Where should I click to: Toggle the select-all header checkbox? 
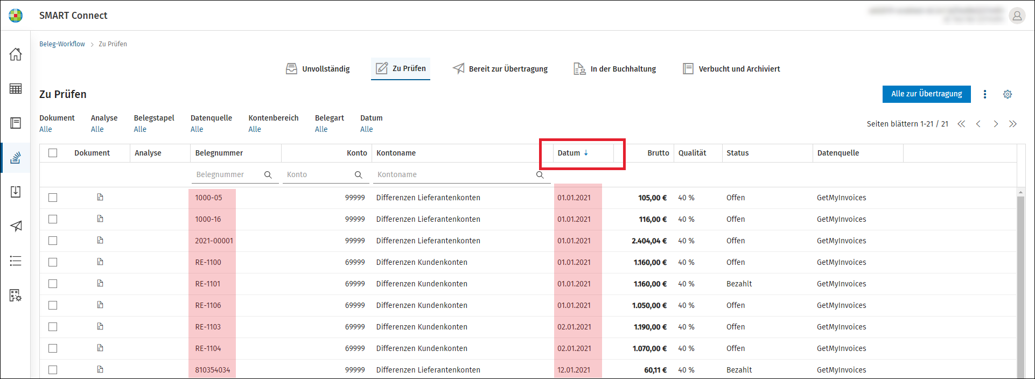53,153
